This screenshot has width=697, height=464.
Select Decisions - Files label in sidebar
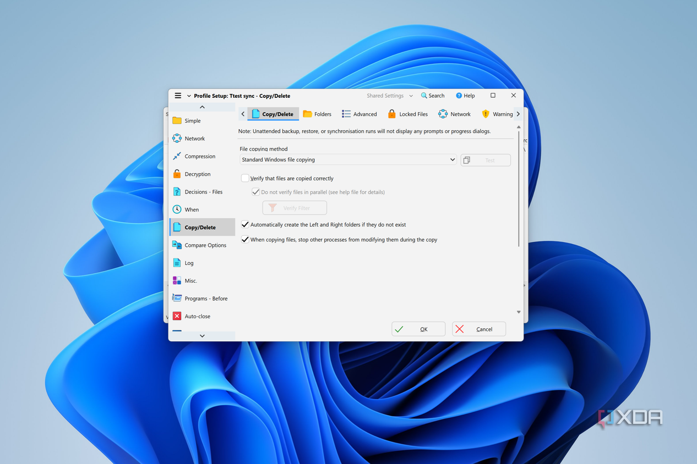(204, 192)
